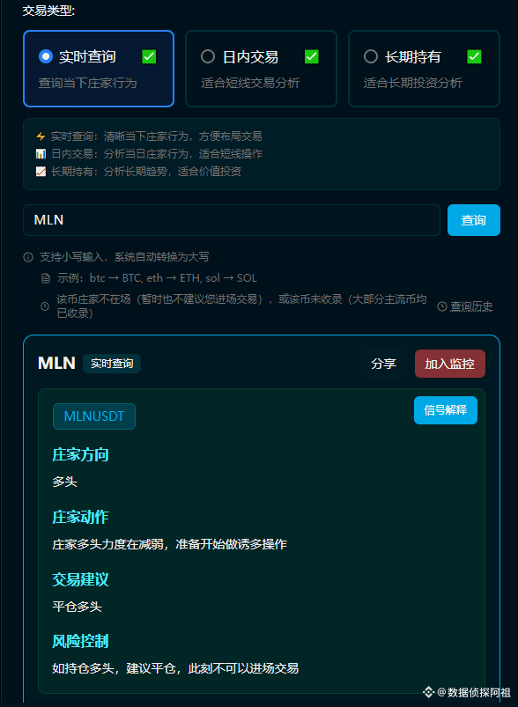Toggle the green checkbox in 日内交易 card
This screenshot has height=707, width=518.
click(x=312, y=57)
